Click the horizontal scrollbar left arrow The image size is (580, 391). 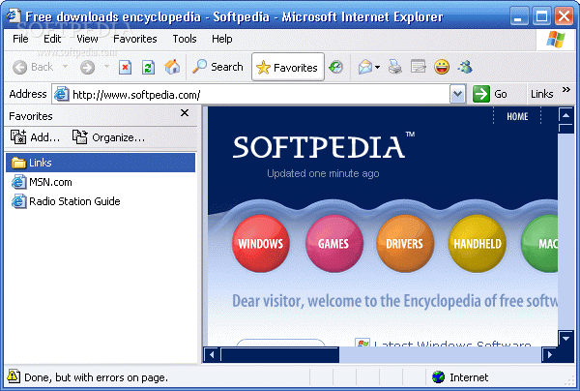click(212, 355)
